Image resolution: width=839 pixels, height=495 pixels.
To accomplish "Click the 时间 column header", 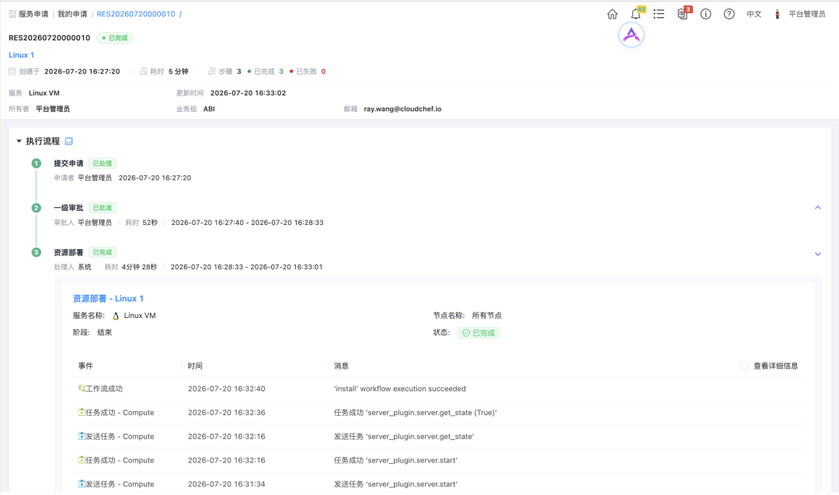I will tap(195, 365).
